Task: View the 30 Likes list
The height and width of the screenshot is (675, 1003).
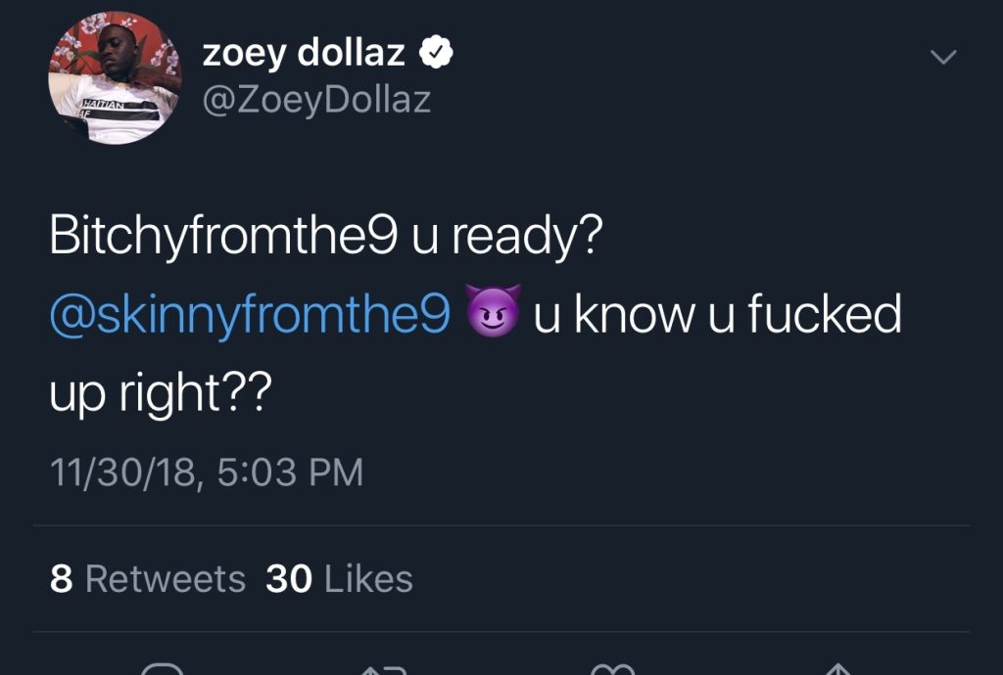Action: coord(339,578)
